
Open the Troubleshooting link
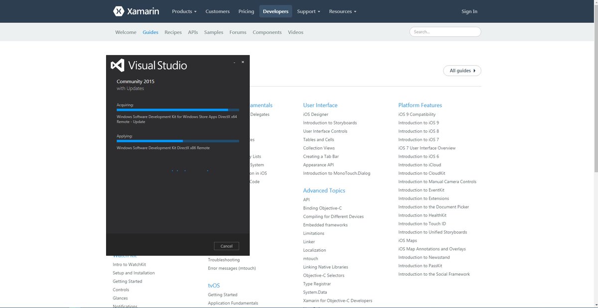coord(224,260)
